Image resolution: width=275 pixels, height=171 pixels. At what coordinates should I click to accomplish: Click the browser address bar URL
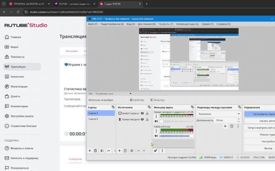tap(66, 12)
